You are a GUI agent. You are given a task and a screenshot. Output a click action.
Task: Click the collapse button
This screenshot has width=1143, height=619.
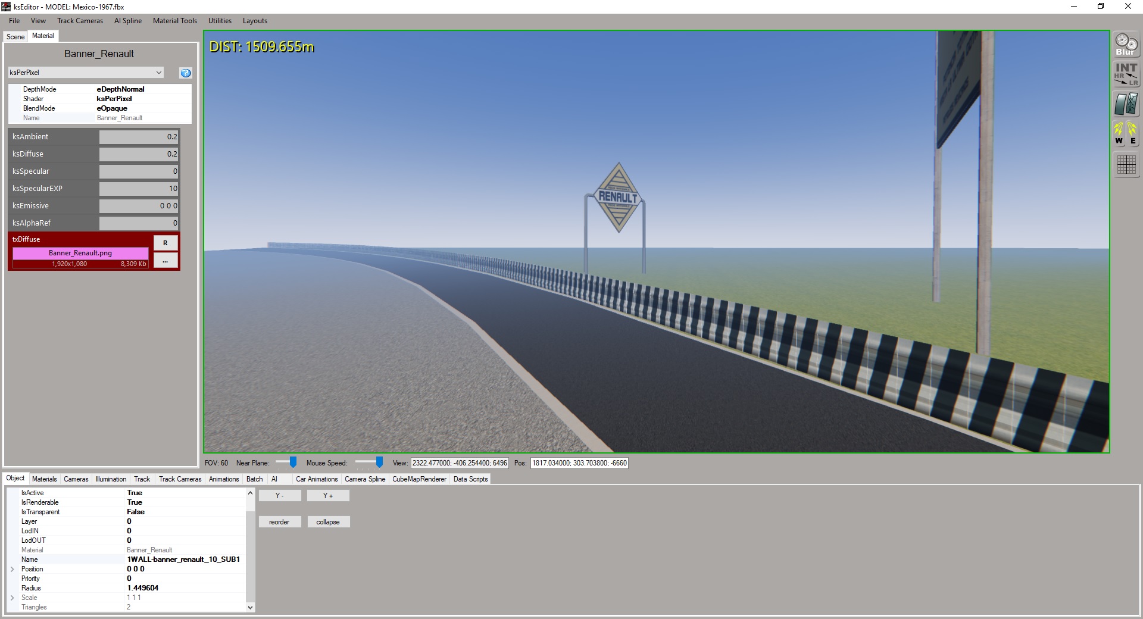coord(328,522)
